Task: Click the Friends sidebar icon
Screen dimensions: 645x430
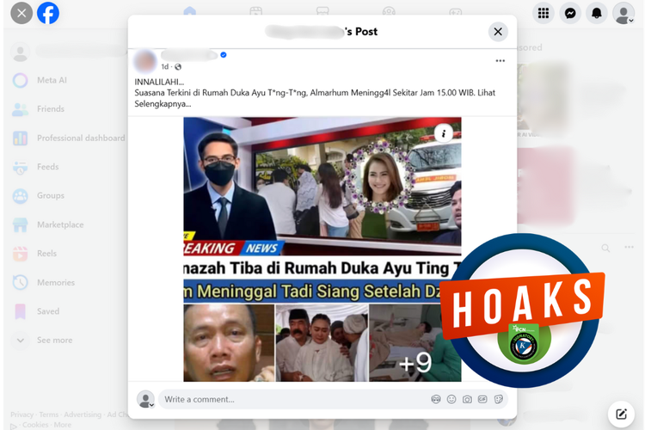Action: click(x=20, y=109)
